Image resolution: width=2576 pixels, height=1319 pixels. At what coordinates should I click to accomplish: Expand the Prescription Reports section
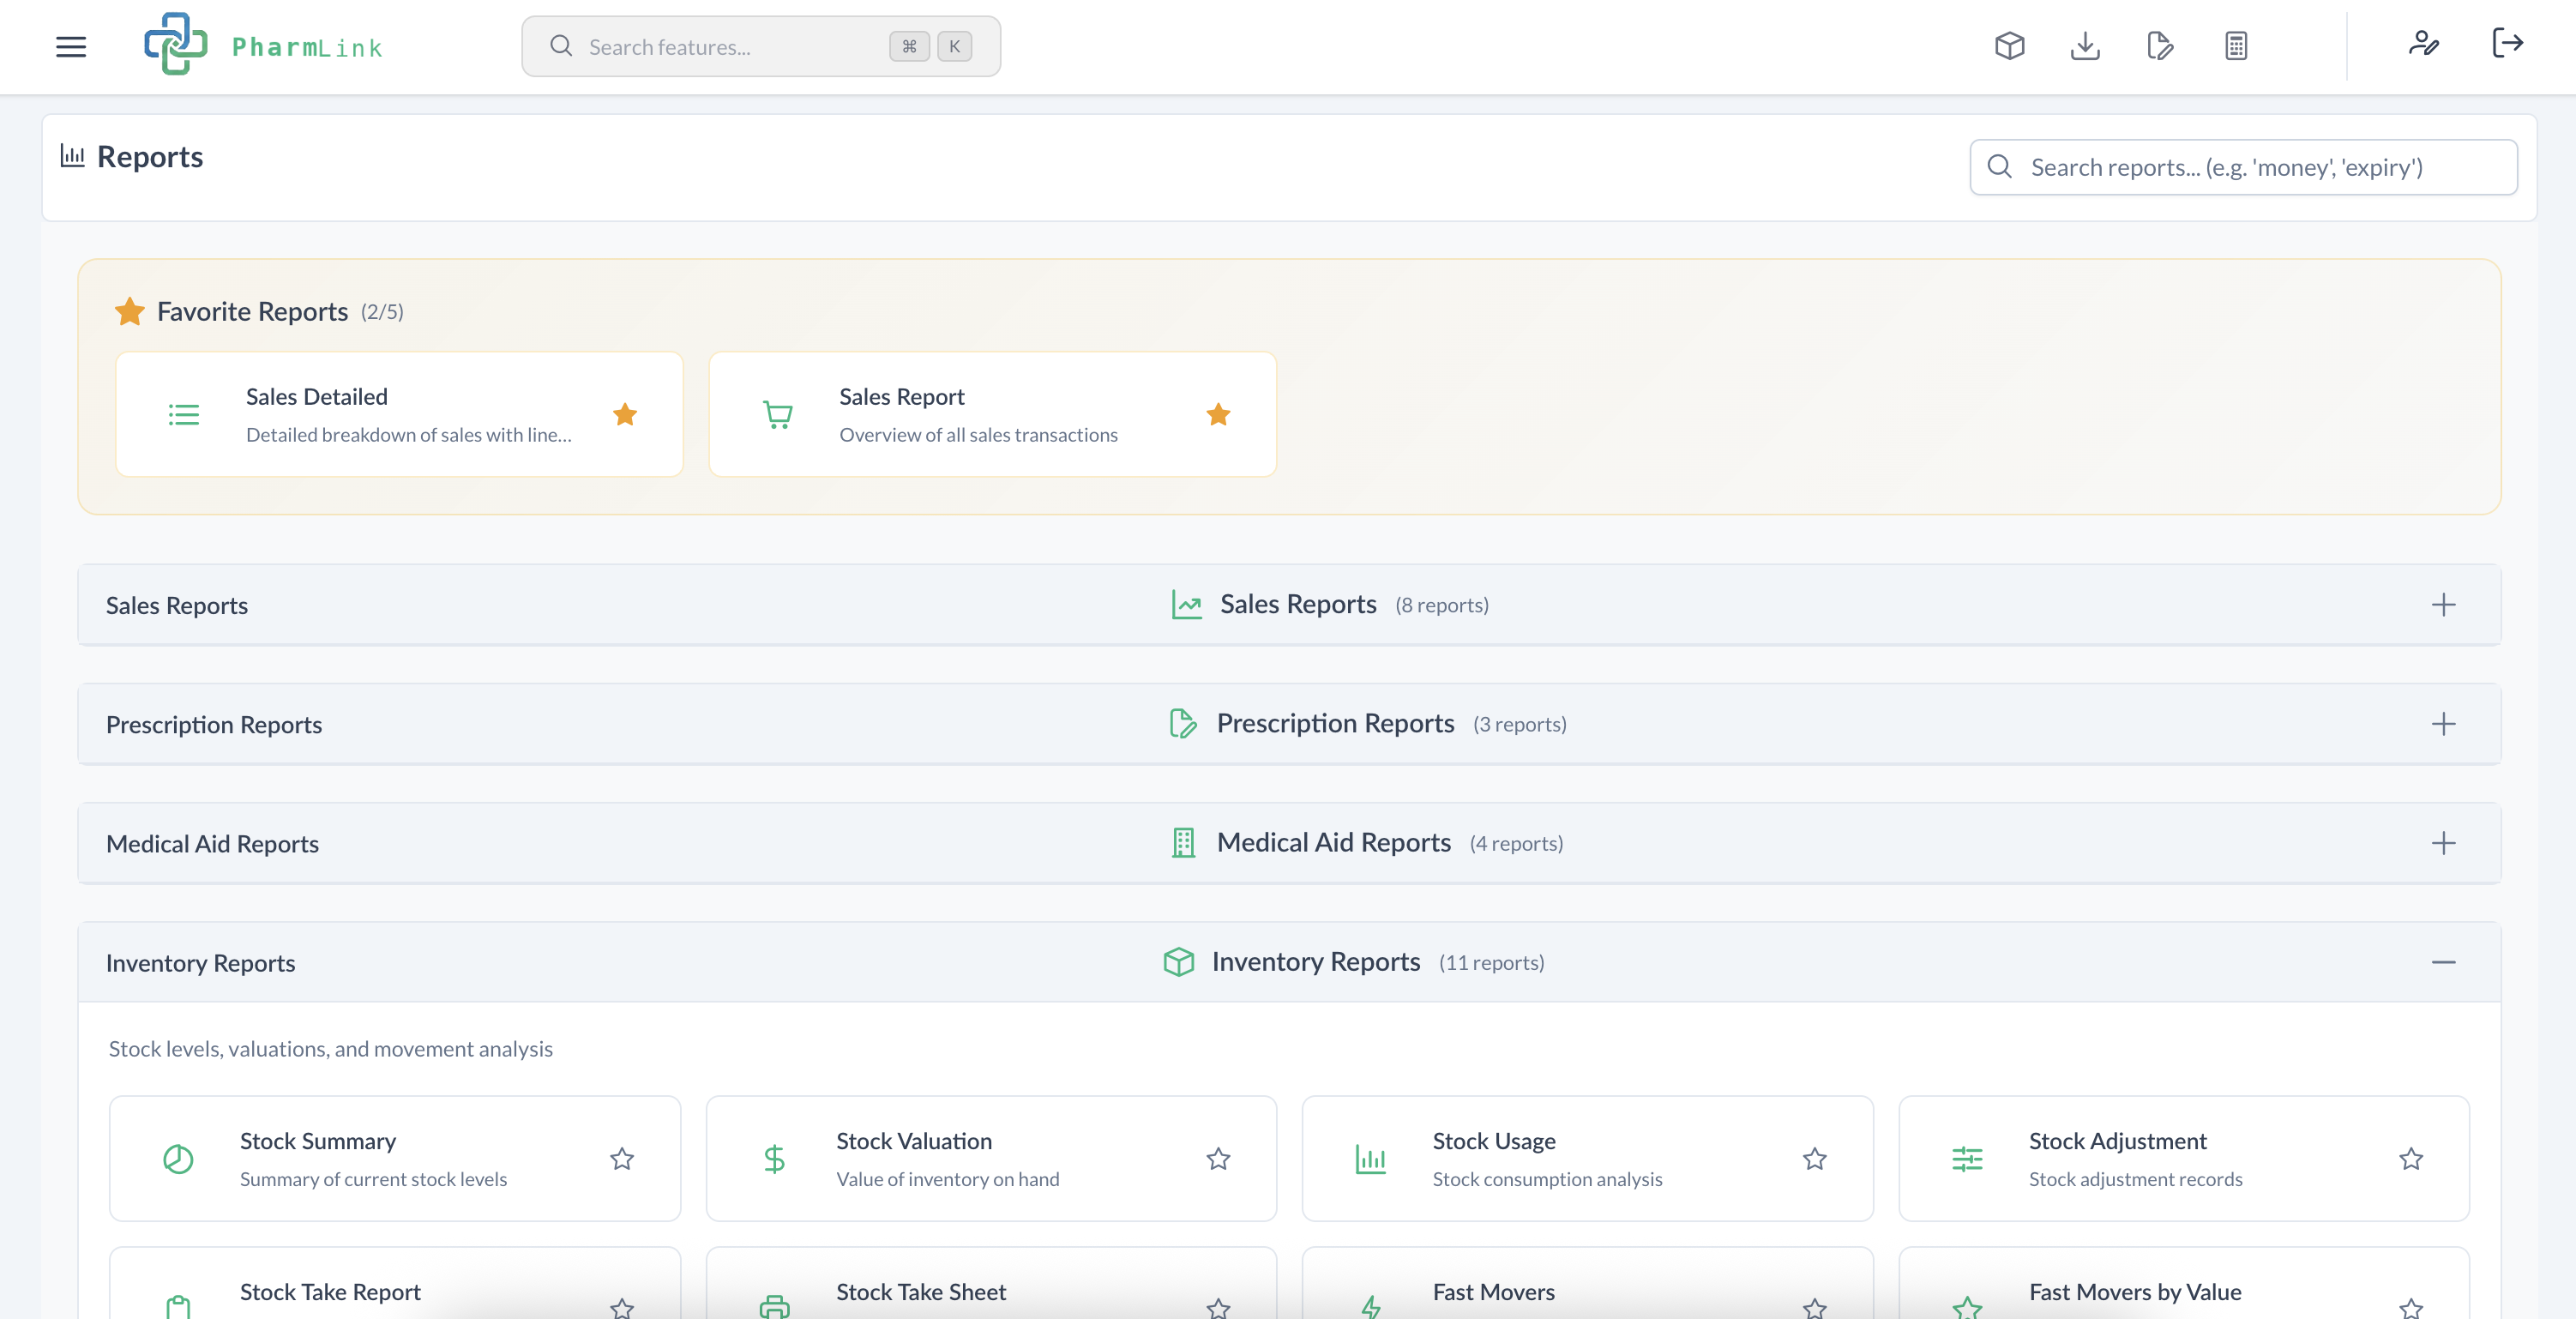pos(2444,723)
